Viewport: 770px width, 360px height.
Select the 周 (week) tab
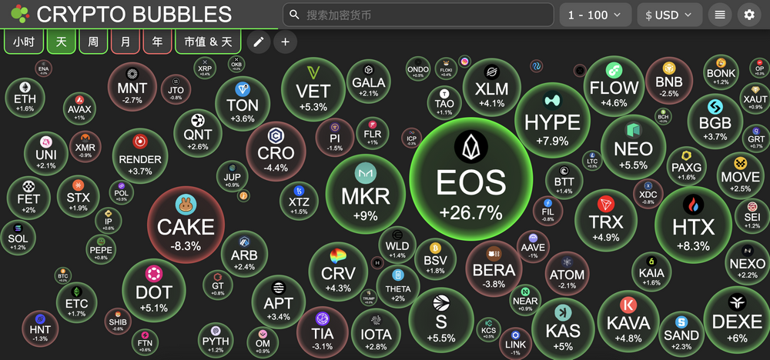point(93,42)
